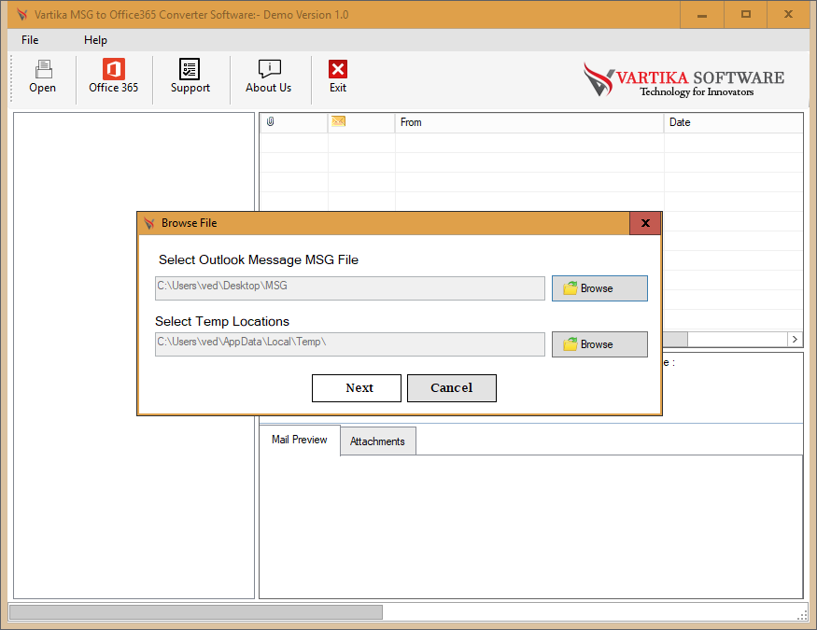Click the Next button
817x630 pixels.
tap(357, 388)
